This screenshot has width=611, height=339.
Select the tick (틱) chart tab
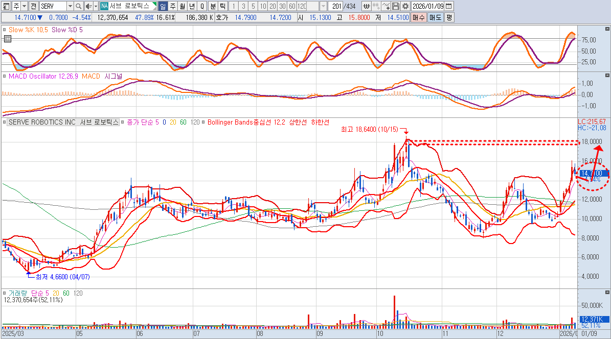point(222,6)
